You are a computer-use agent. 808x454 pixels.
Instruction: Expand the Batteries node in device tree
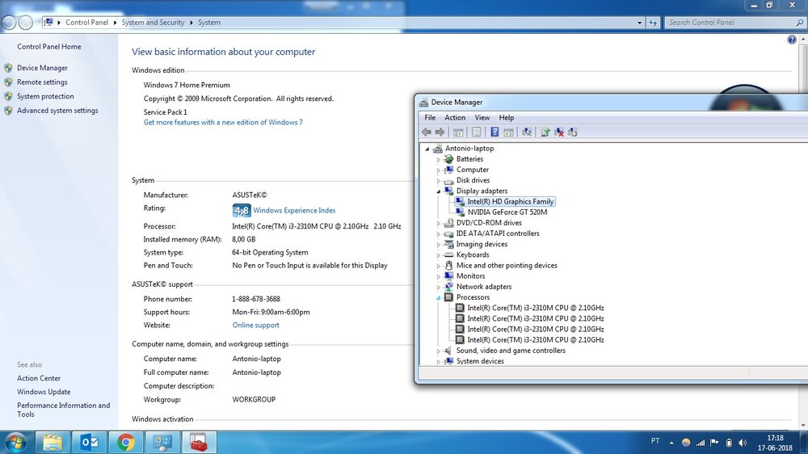pyautogui.click(x=439, y=159)
